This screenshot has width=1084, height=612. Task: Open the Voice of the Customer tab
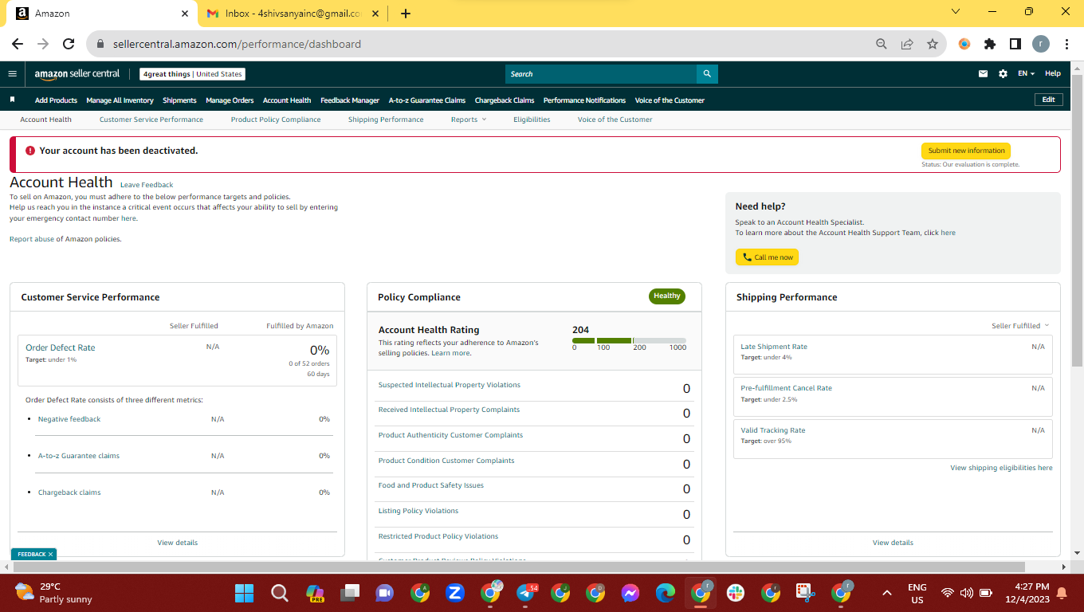615,120
